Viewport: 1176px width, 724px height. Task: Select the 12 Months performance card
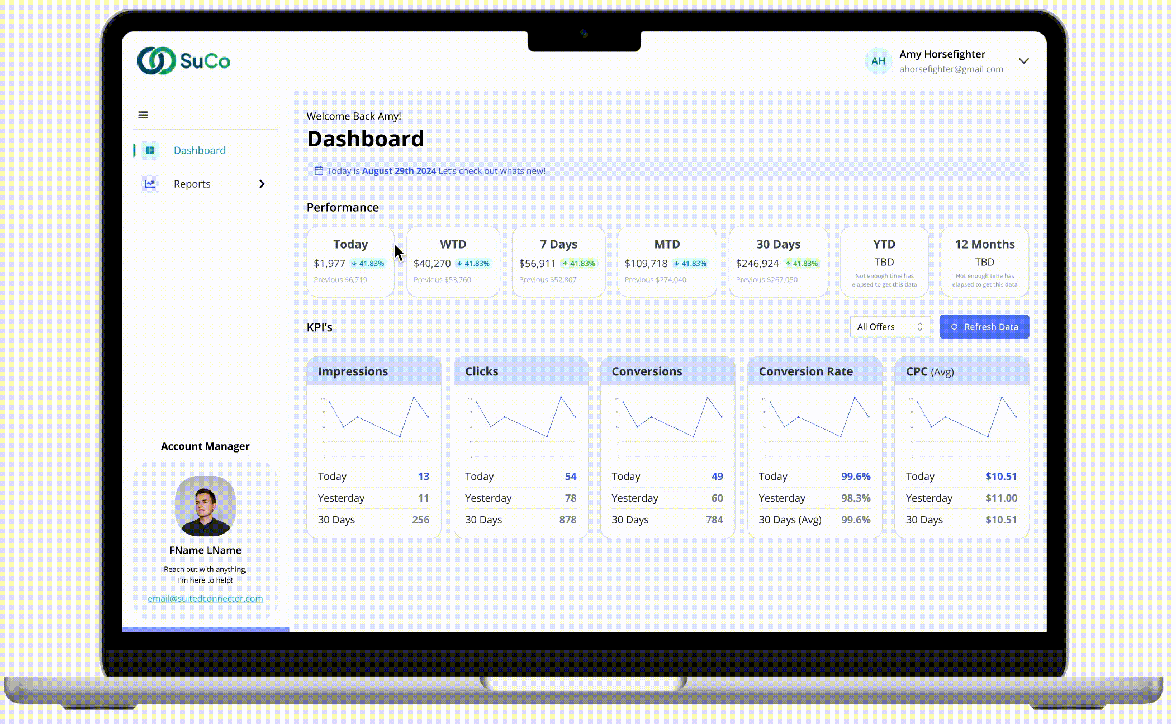click(x=985, y=261)
